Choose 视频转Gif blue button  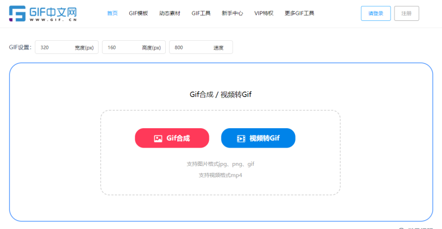[258, 138]
